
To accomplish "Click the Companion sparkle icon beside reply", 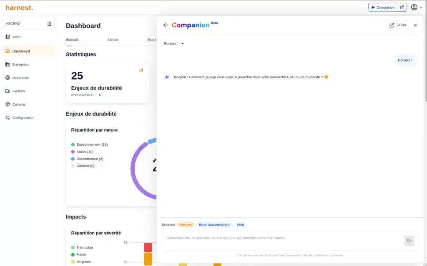I will point(167,77).
